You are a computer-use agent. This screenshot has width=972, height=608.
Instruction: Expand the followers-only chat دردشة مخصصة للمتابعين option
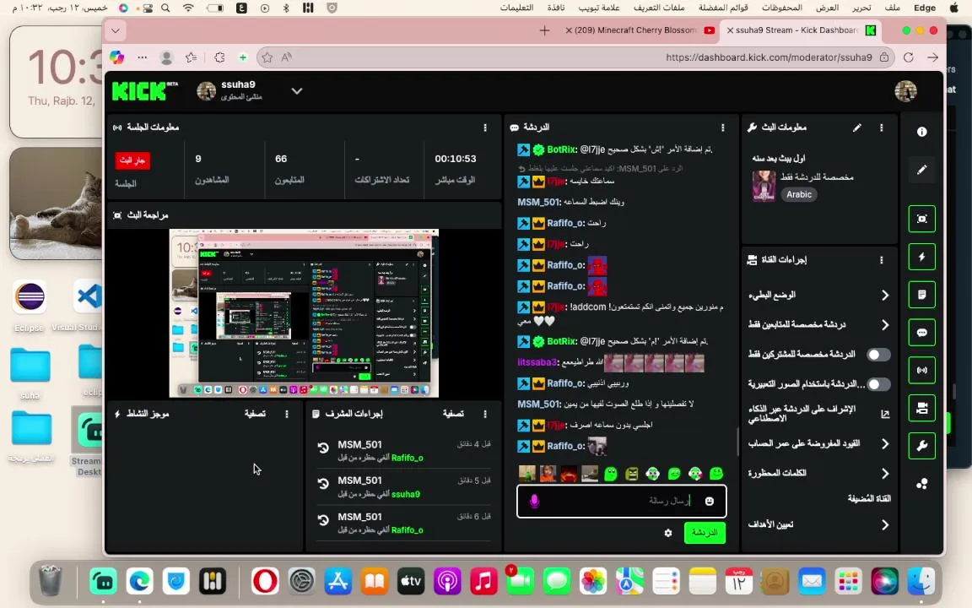click(884, 324)
